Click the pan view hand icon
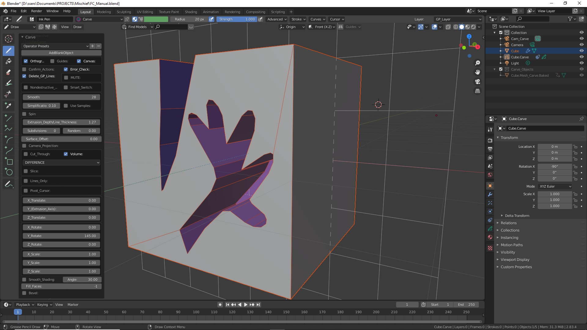Viewport: 587px width, 330px height. (x=478, y=72)
